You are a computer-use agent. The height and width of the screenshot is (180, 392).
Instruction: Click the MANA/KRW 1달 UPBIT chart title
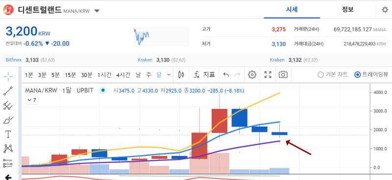pos(59,90)
